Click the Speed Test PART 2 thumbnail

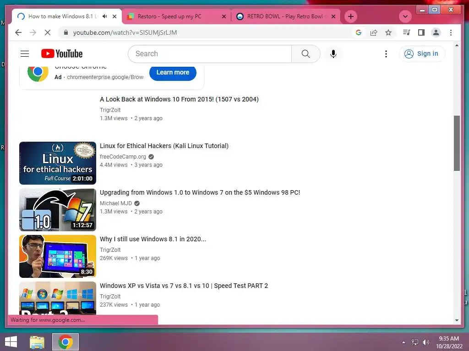pos(58,298)
